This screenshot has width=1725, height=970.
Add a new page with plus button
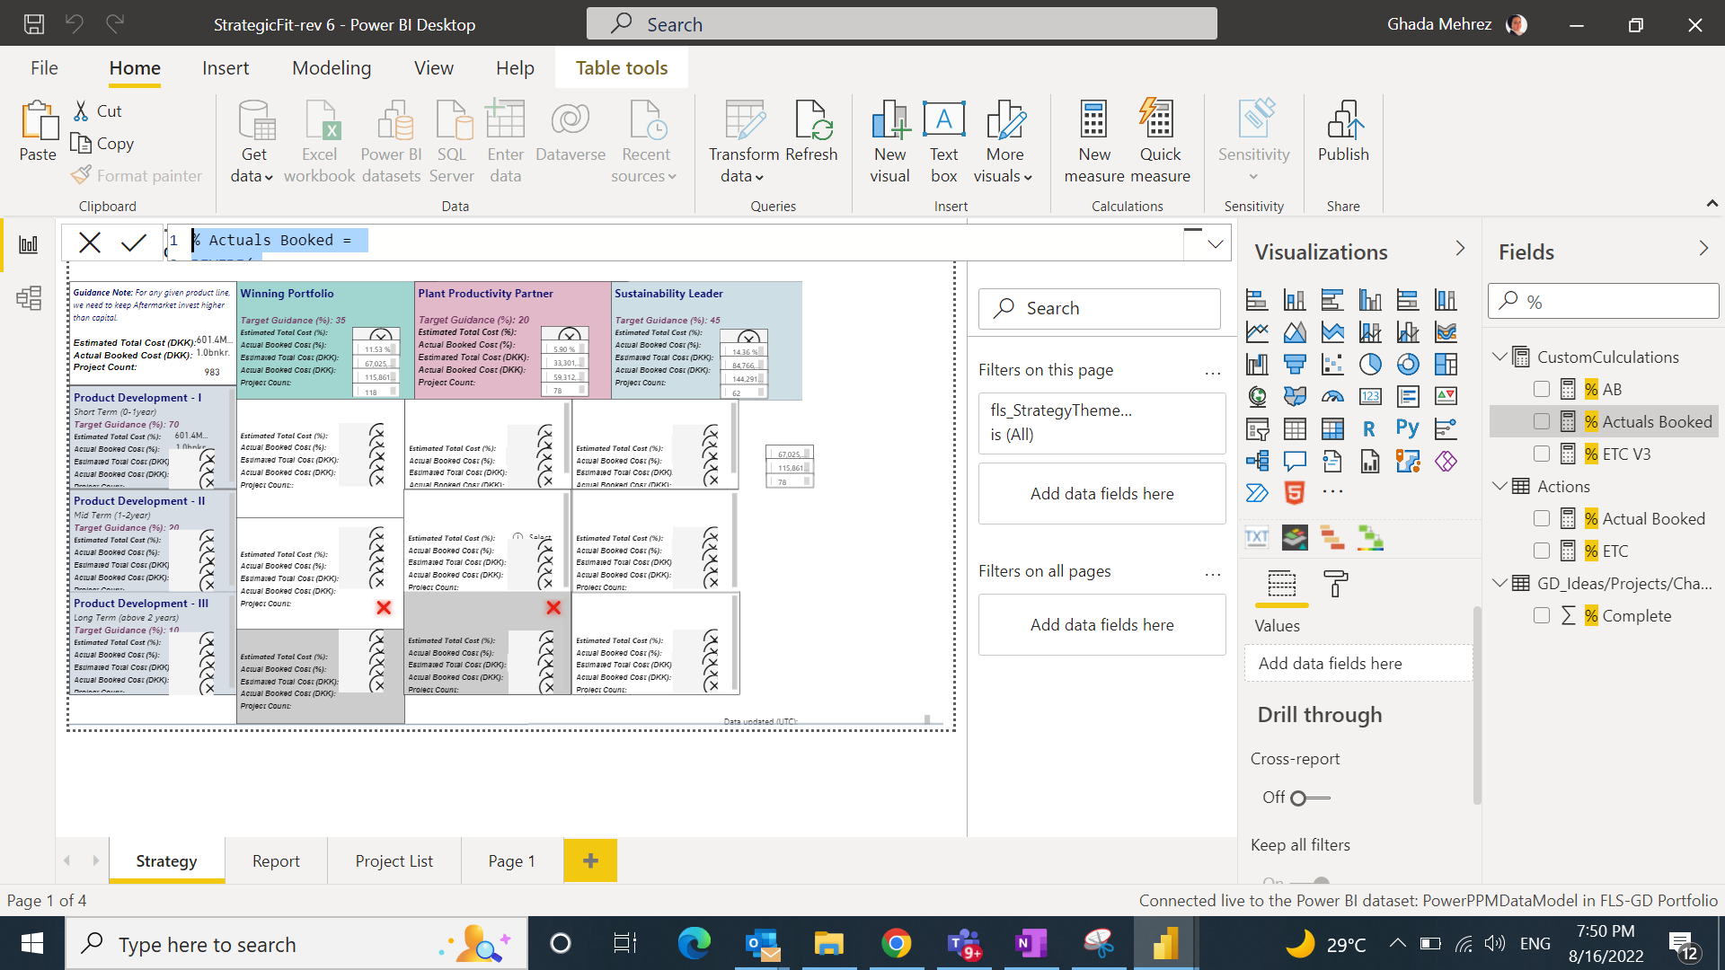pyautogui.click(x=590, y=860)
